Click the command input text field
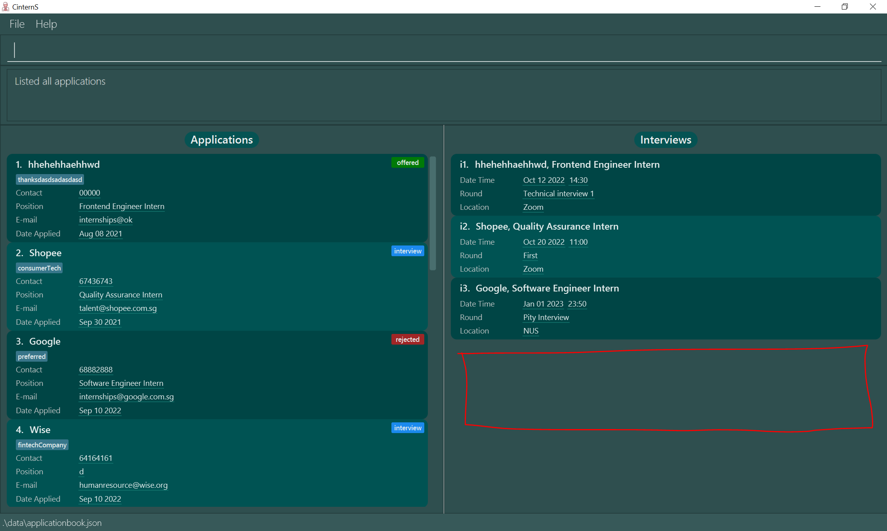This screenshot has height=531, width=887. (x=444, y=50)
